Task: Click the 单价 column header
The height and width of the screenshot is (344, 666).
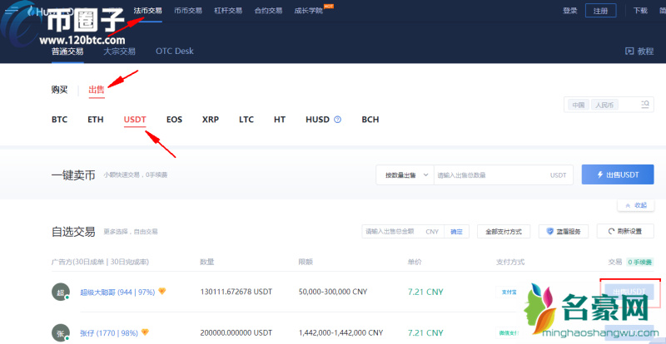Action: tap(415, 262)
